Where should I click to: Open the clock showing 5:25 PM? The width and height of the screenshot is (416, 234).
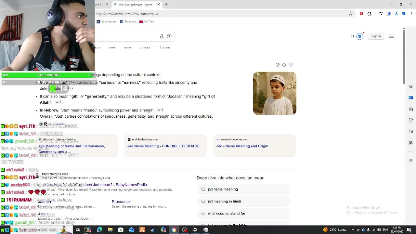397,230
